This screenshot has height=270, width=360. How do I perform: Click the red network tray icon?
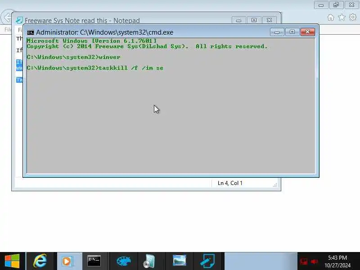tap(304, 261)
